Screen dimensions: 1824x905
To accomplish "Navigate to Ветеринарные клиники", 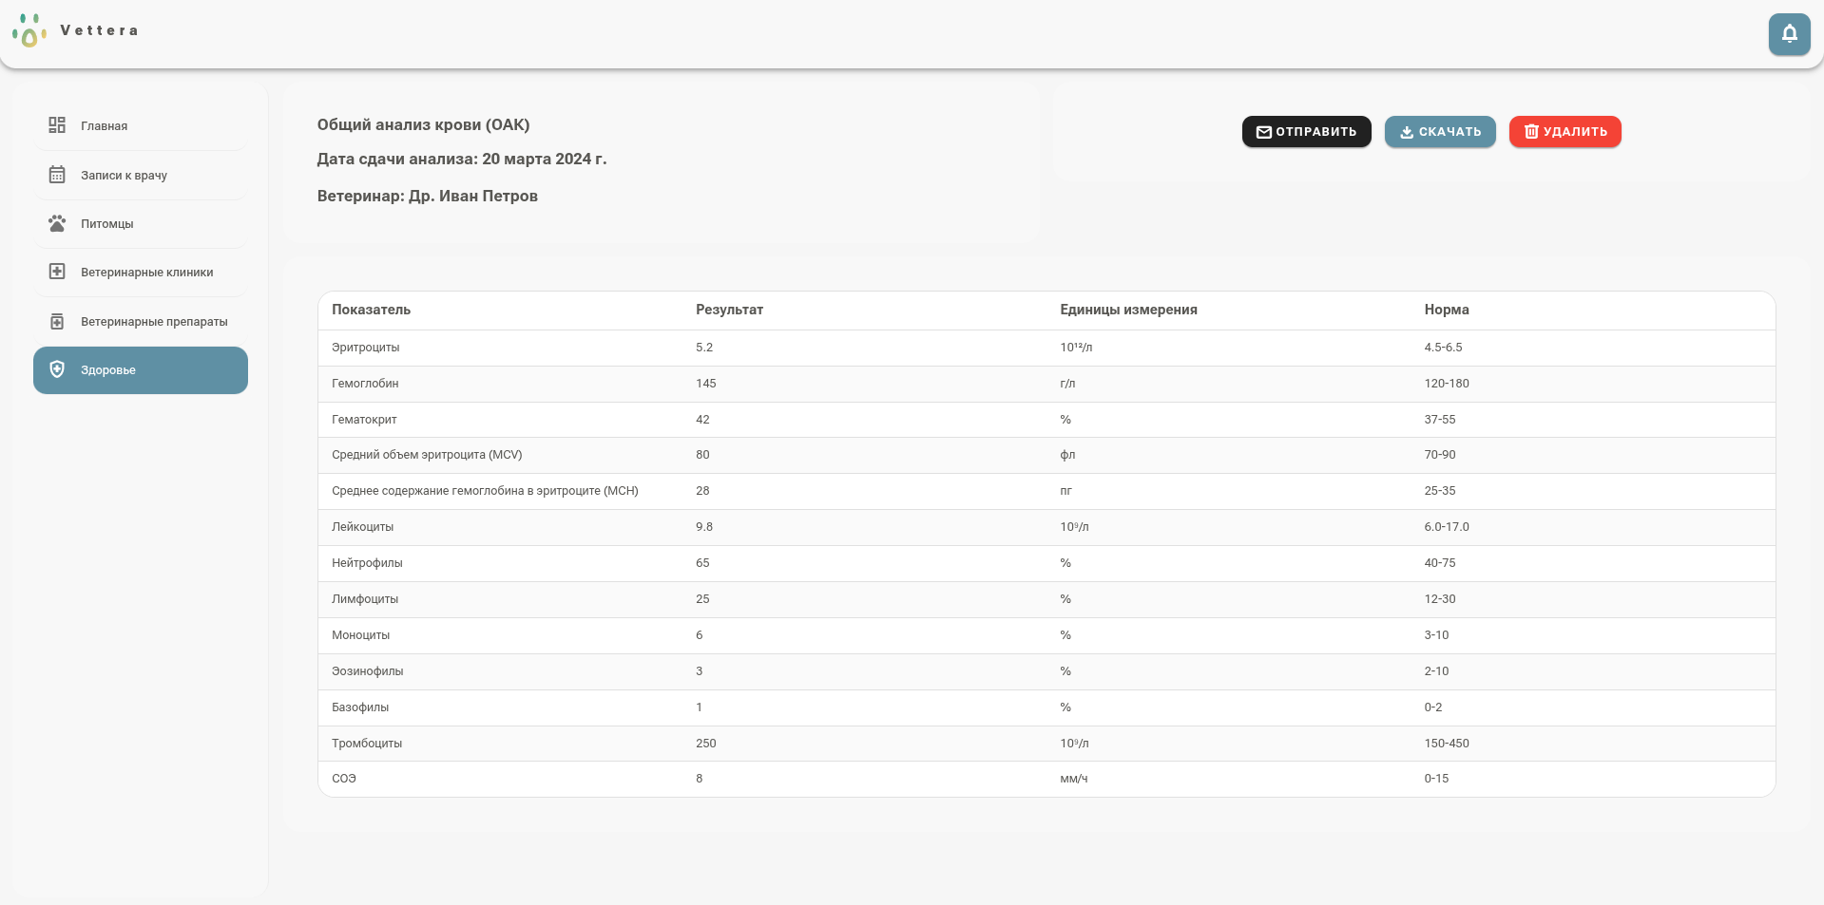I will pyautogui.click(x=141, y=272).
